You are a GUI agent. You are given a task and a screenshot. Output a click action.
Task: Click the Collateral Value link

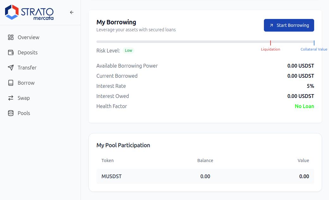(x=314, y=49)
